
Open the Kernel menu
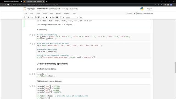[x=58, y=13]
